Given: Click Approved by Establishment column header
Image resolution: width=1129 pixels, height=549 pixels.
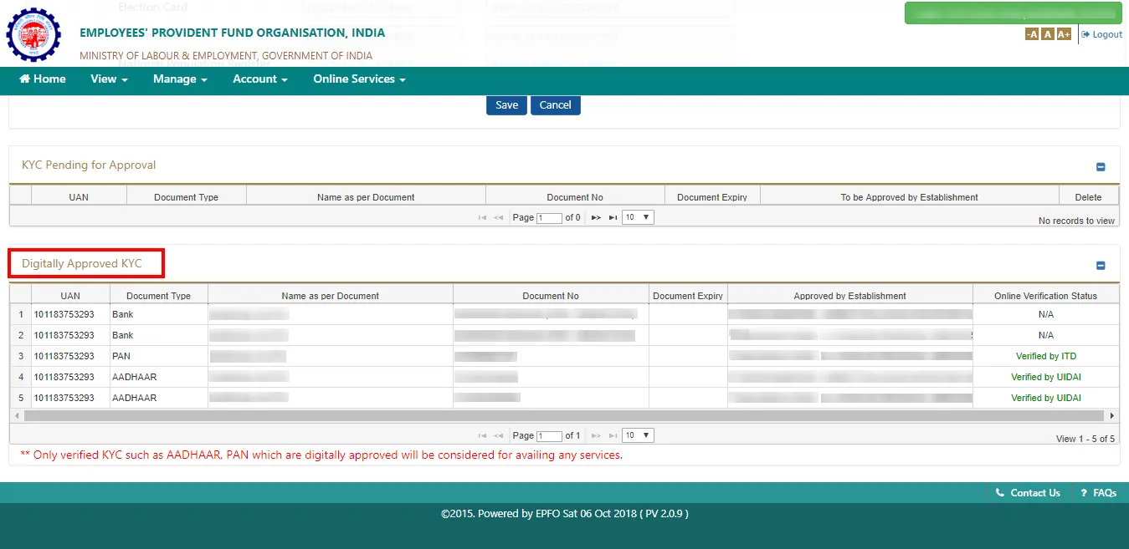Looking at the screenshot, I should click(849, 296).
